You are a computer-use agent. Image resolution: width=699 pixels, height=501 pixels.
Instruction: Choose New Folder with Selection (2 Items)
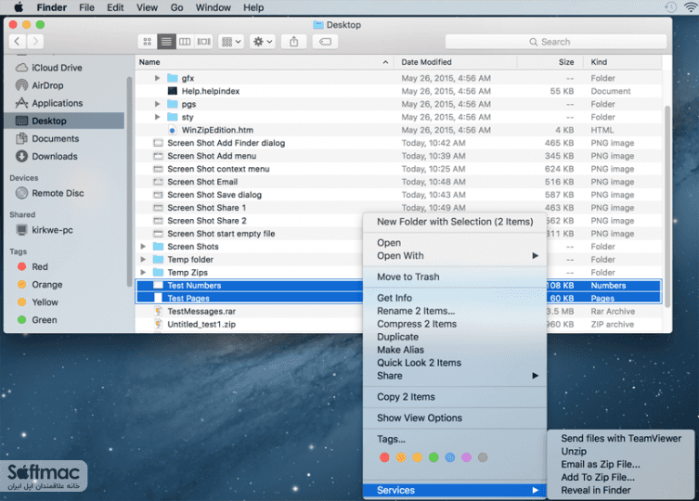tap(455, 222)
